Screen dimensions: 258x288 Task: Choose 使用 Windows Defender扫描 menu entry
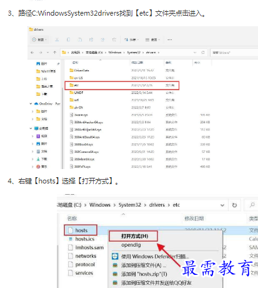[151, 256]
